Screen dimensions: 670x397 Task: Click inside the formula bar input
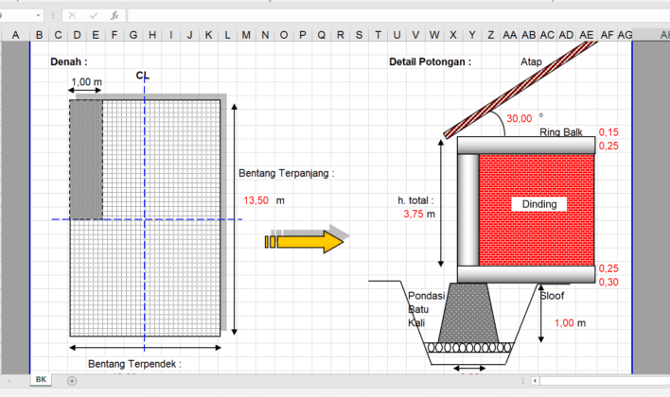click(x=379, y=16)
